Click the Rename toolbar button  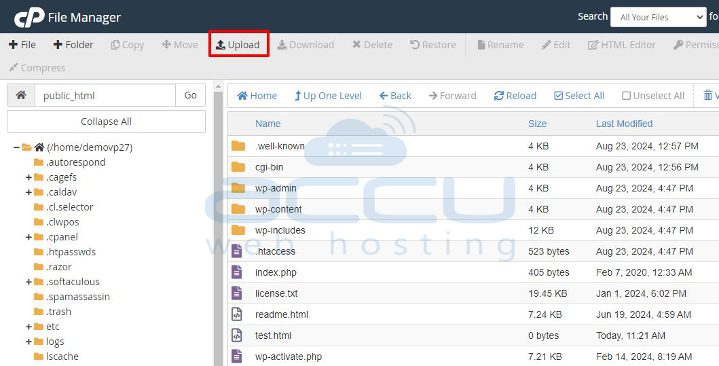click(500, 45)
